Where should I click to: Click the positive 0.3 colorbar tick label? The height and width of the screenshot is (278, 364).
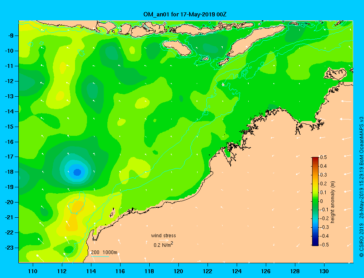pos(323,175)
